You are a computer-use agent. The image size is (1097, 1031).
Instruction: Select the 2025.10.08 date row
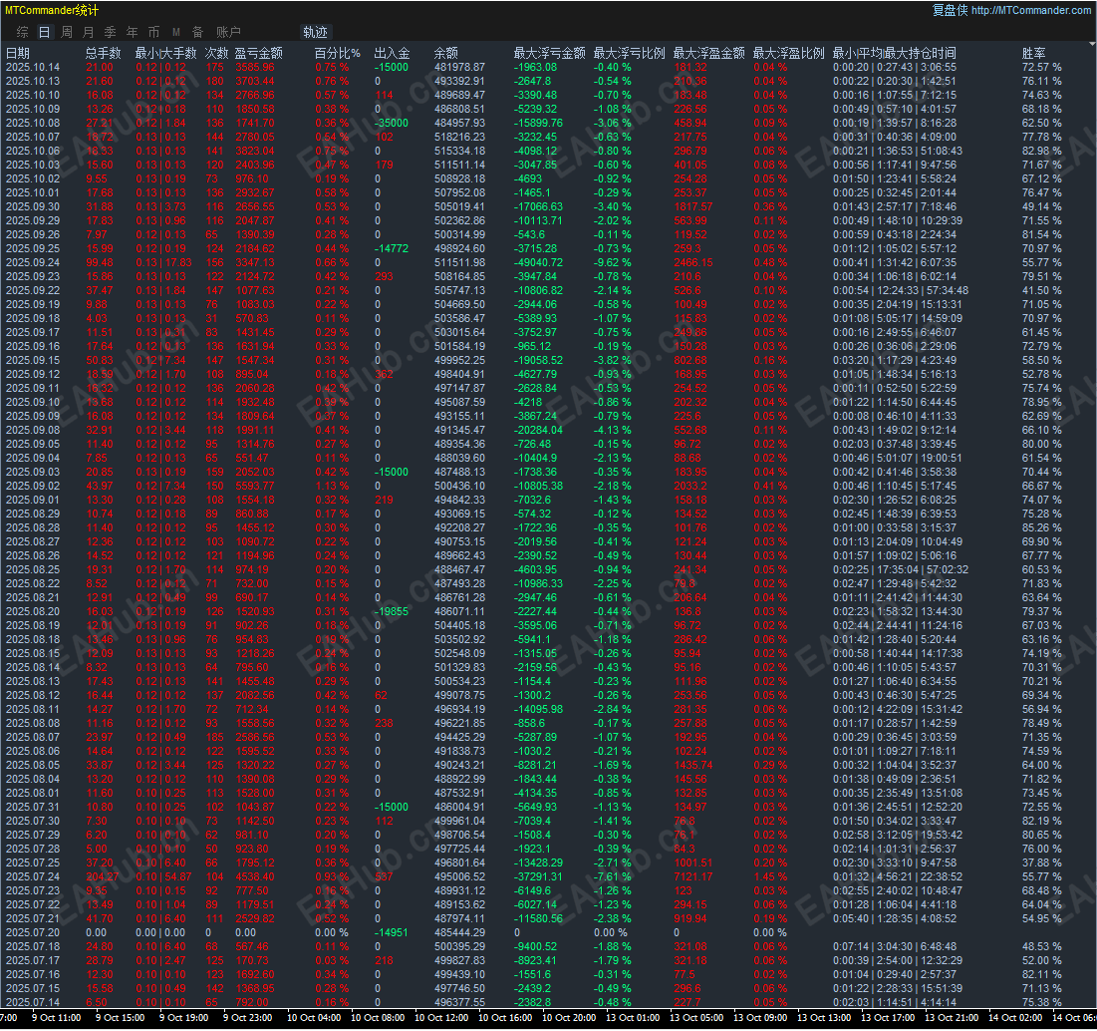click(x=33, y=124)
